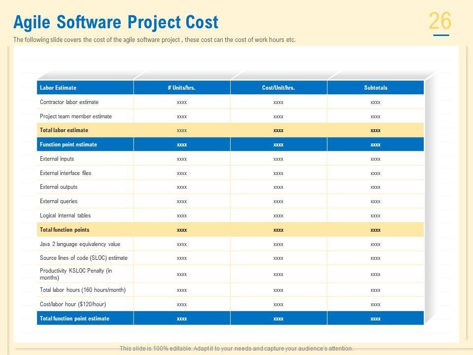Click the Project team member estimate label
The height and width of the screenshot is (355, 473).
76,116
